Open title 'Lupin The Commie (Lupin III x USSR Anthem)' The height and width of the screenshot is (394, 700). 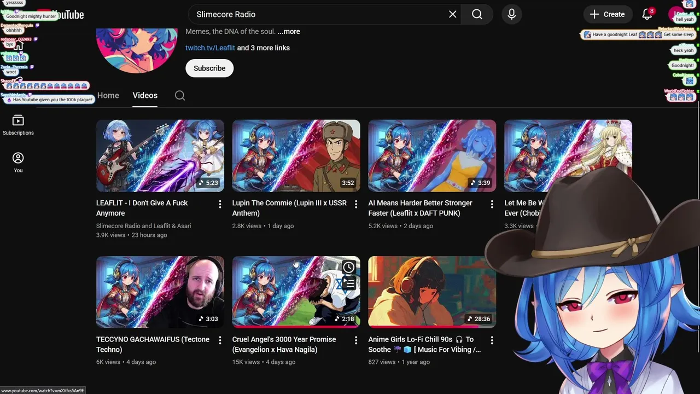pos(289,208)
